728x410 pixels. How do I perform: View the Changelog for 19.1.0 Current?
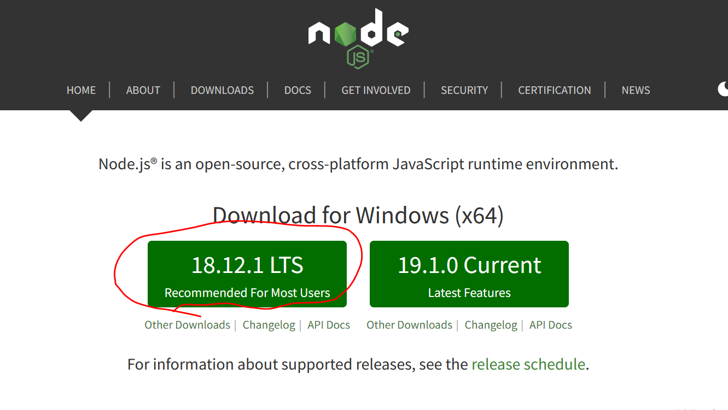coord(491,325)
